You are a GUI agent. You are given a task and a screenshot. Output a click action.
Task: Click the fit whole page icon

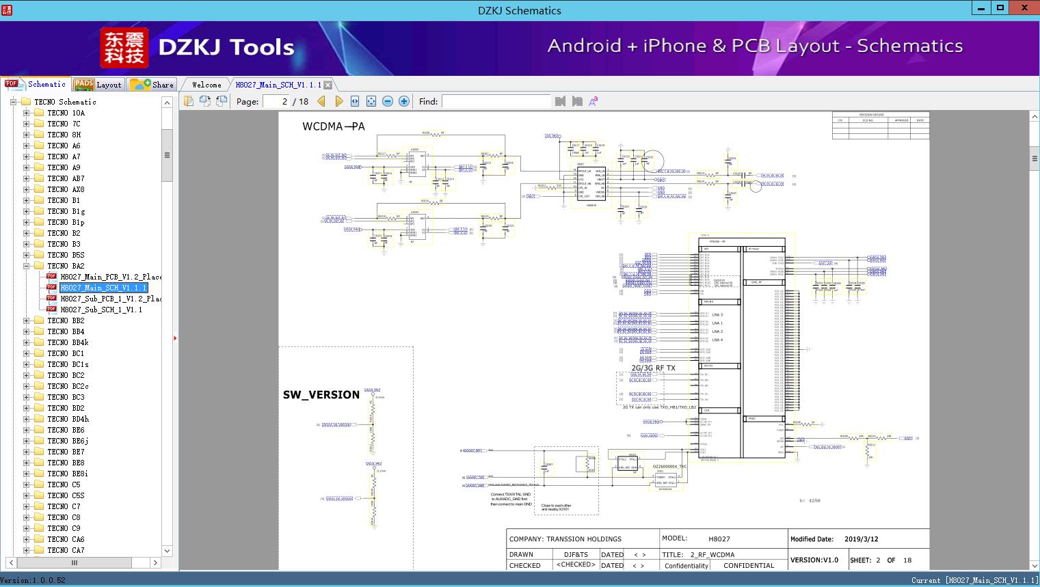point(371,101)
